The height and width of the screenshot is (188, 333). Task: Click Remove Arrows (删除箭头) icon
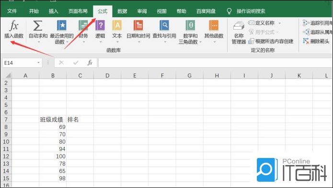[x=306, y=41]
